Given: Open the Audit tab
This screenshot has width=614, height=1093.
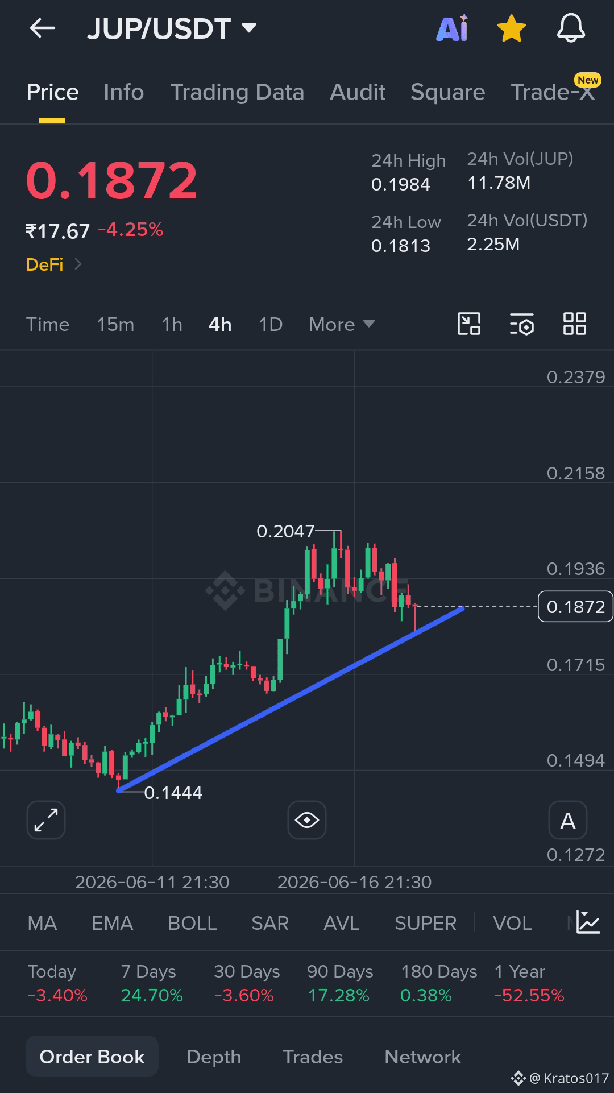Looking at the screenshot, I should tap(358, 92).
